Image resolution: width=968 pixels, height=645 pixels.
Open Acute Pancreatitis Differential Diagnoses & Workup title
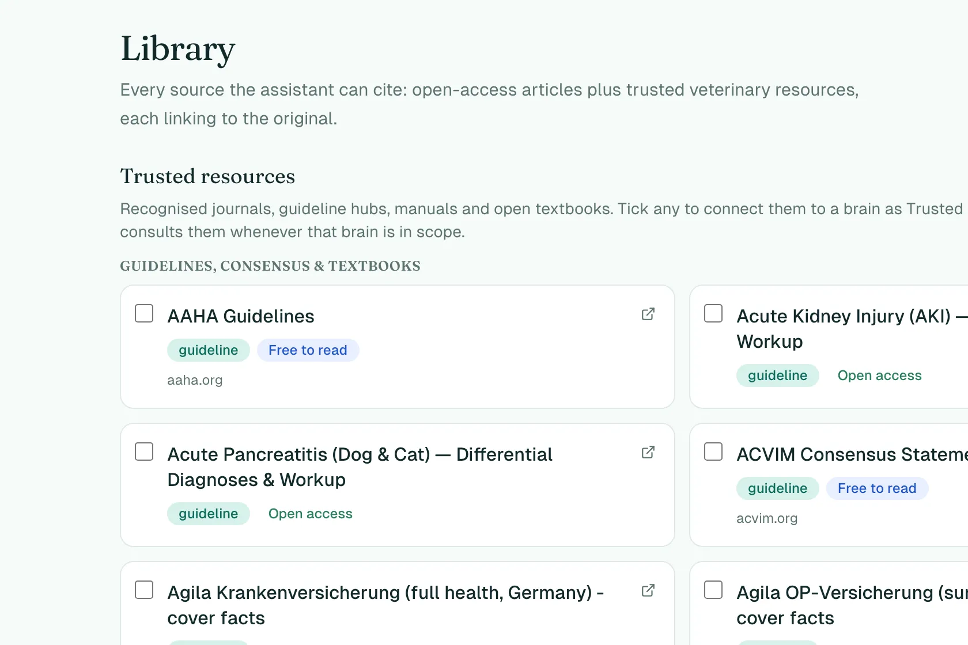[x=360, y=467]
